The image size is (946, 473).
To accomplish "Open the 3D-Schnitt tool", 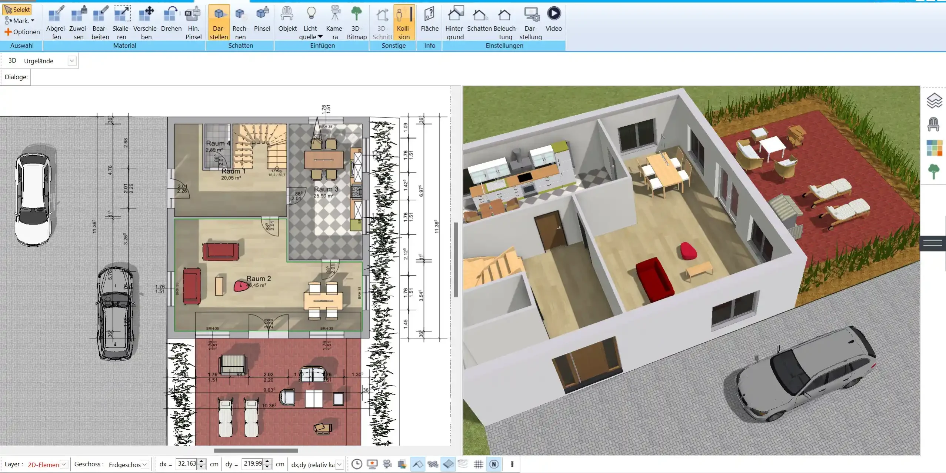I will click(x=382, y=22).
